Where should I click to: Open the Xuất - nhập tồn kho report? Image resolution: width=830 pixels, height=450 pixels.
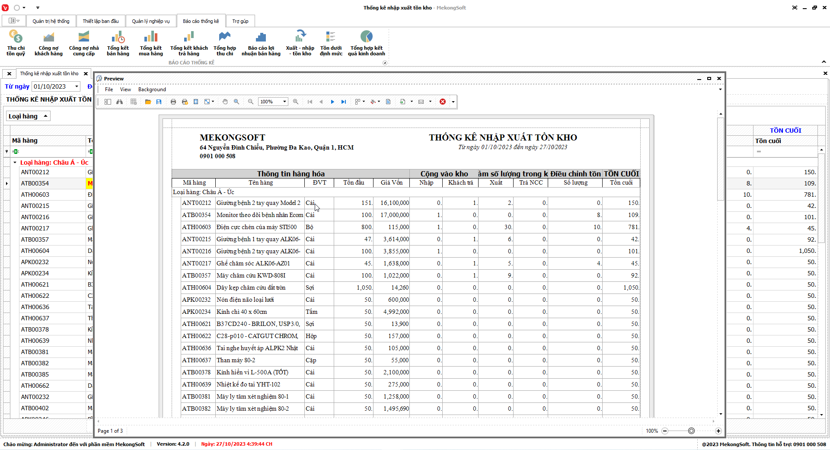(300, 43)
